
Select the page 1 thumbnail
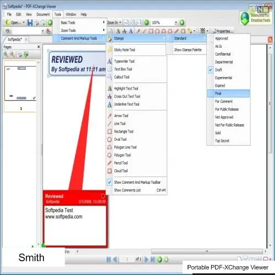20,84
